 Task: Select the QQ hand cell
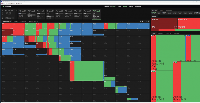(30, 39)
